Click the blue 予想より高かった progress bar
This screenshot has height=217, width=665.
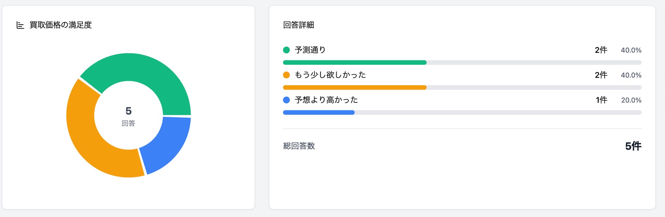[319, 112]
